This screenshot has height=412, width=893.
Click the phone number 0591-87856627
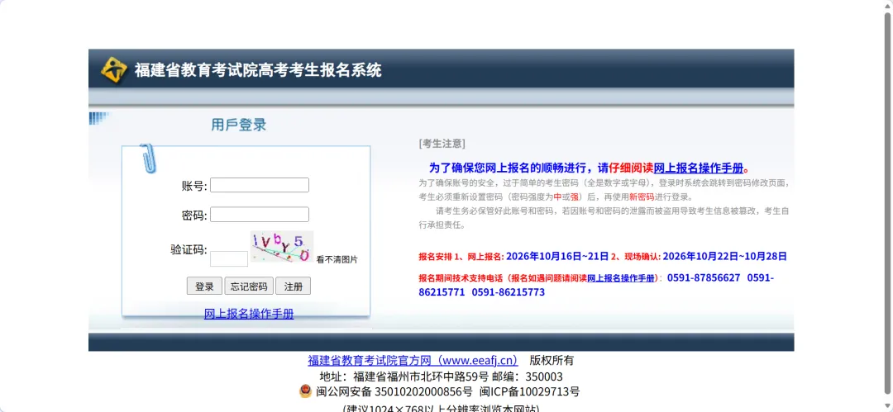[704, 277]
